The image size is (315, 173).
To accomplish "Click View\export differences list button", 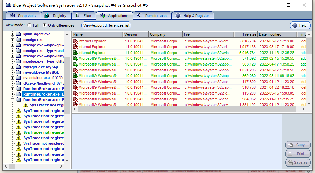I will click(106, 25).
